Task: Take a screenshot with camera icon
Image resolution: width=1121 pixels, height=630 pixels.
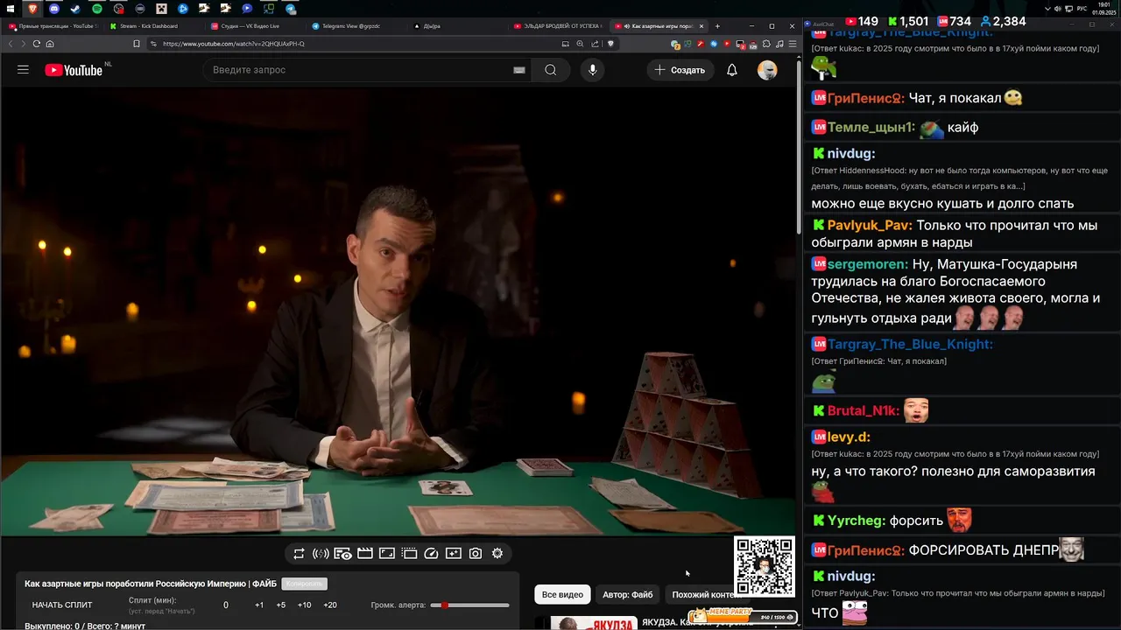Action: [x=476, y=553]
